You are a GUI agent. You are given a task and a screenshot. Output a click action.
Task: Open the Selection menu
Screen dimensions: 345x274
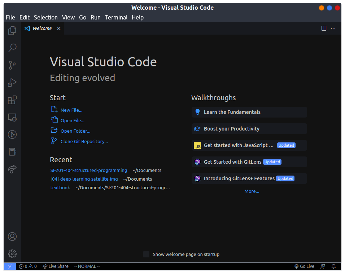click(46, 17)
